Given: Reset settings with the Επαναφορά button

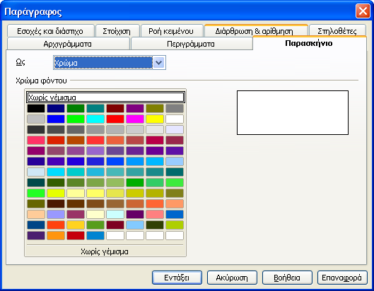Looking at the screenshot, I should [342, 278].
